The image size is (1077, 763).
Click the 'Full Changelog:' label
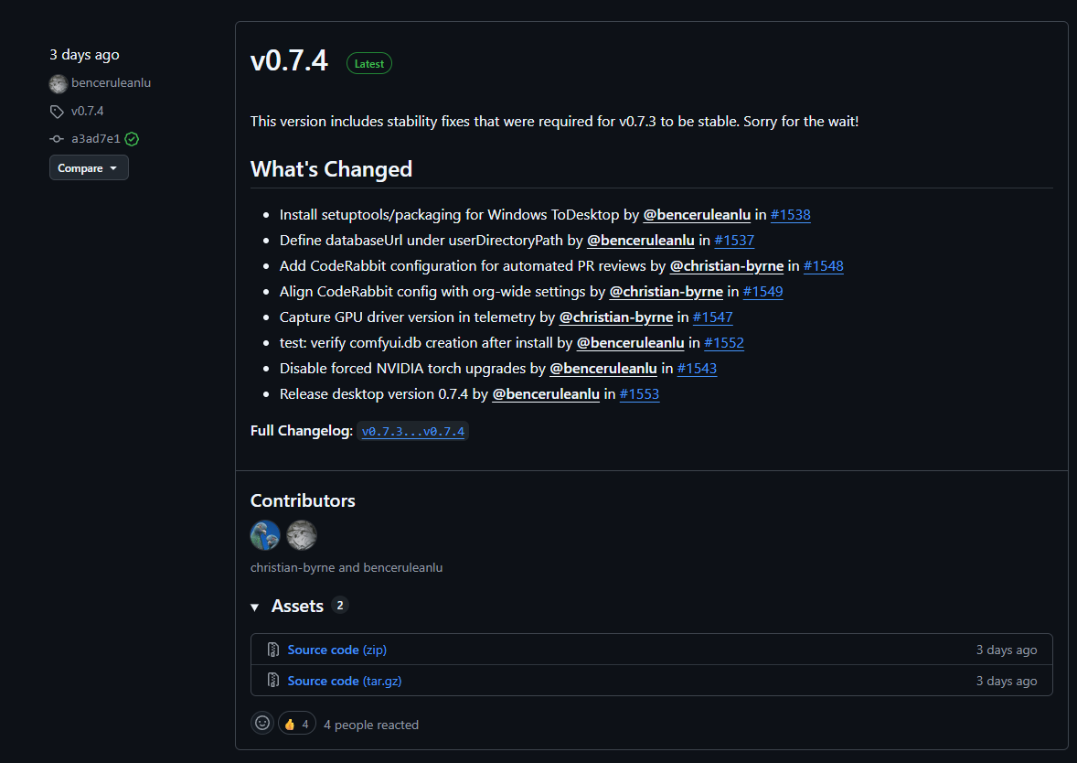click(302, 430)
